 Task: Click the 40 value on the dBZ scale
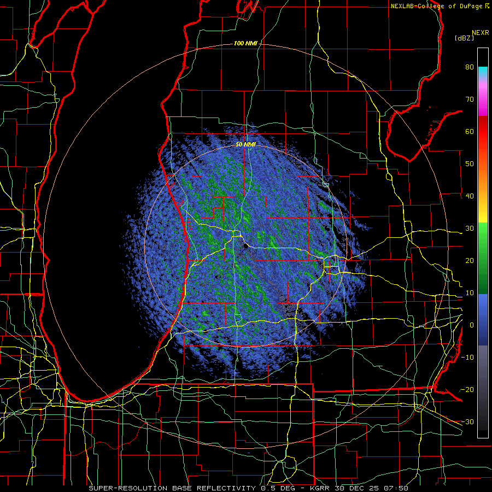point(470,196)
